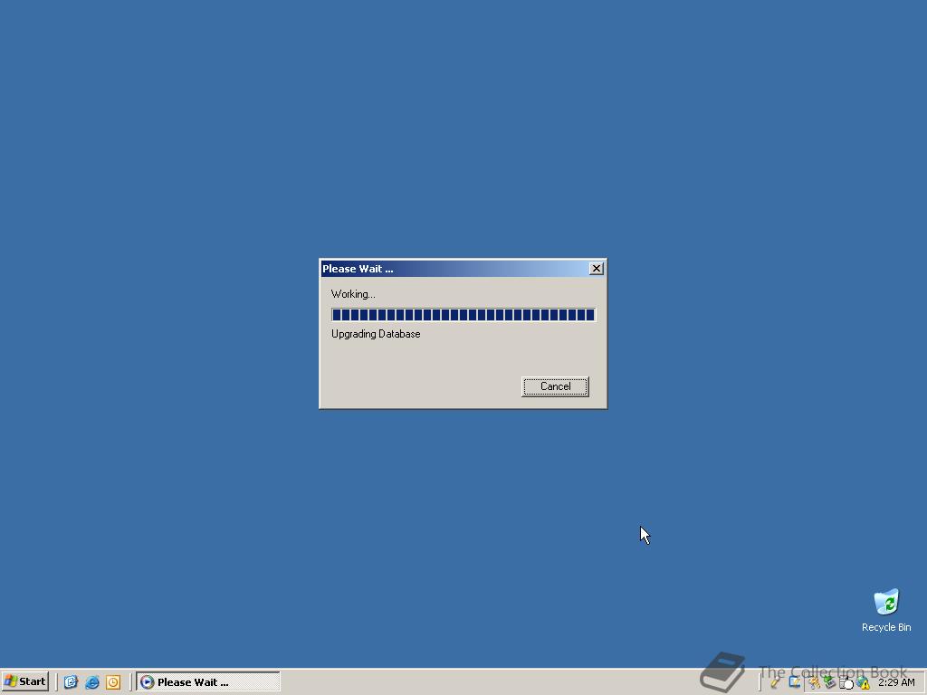
Task: Click the 2:29 AM system clock
Action: pyautogui.click(x=896, y=682)
